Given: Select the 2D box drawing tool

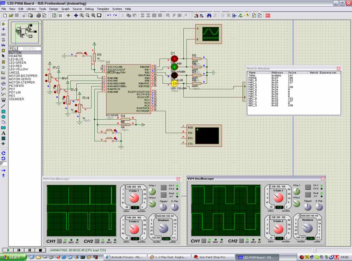Looking at the screenshot, I should [4, 112].
